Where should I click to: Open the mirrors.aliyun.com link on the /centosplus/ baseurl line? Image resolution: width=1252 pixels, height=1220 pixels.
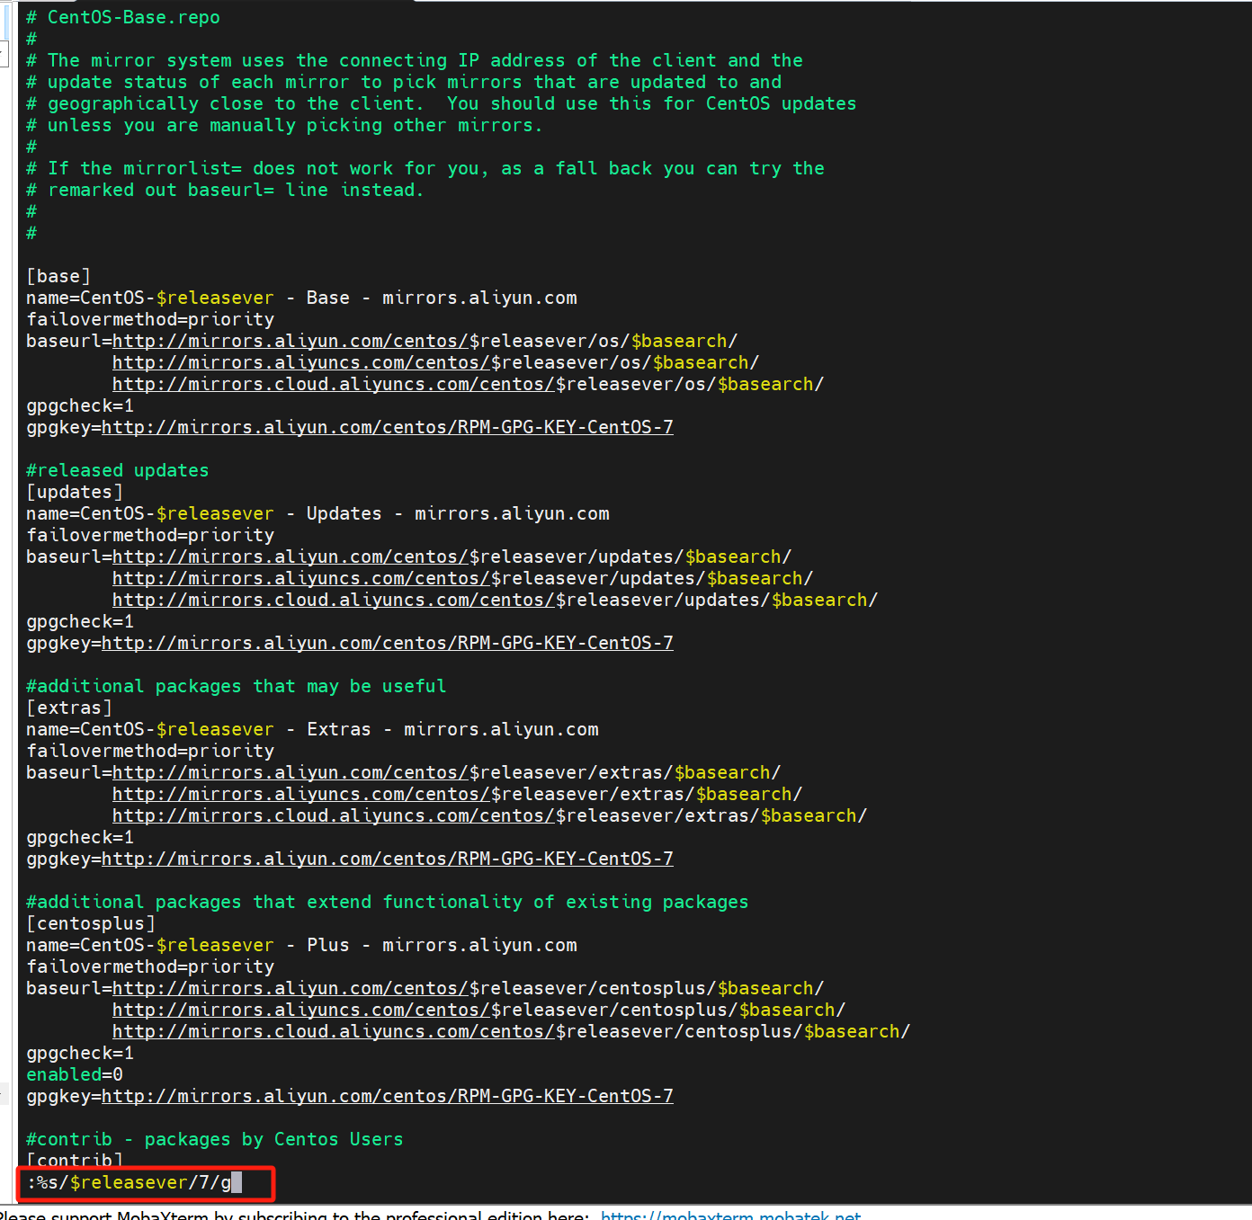pyautogui.click(x=291, y=988)
